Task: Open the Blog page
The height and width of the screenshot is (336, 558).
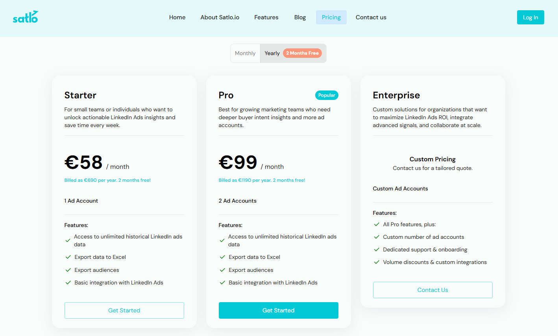Action: click(300, 17)
